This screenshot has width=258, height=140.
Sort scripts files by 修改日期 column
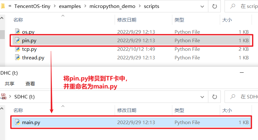127,20
